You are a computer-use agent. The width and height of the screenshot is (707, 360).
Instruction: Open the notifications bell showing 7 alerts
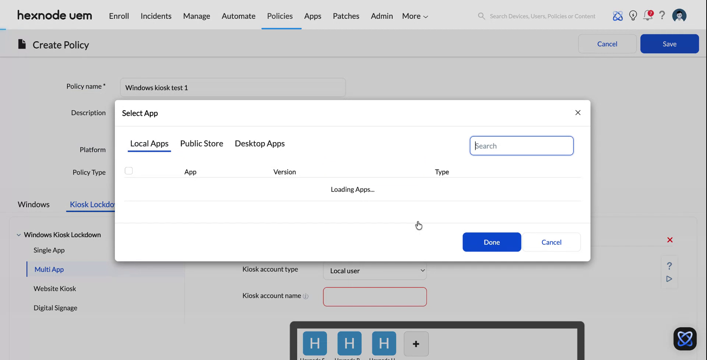[648, 15]
